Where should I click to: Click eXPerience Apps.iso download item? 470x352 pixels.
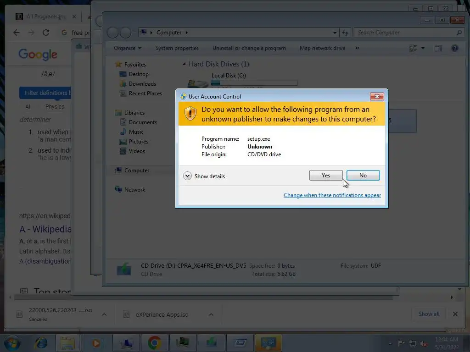coord(162,314)
